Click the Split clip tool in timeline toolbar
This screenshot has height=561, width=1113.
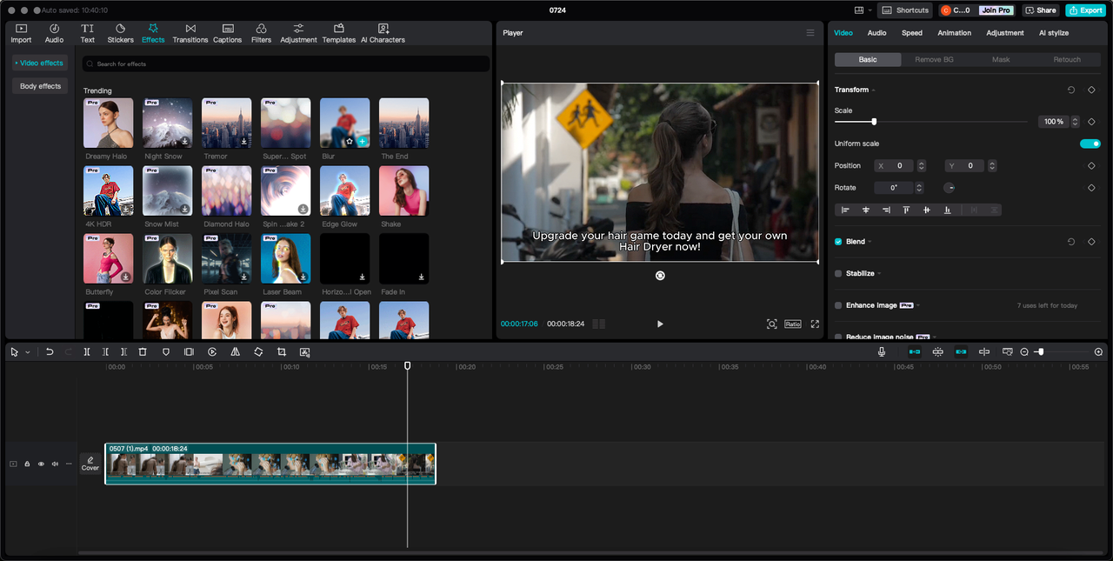[x=87, y=351]
